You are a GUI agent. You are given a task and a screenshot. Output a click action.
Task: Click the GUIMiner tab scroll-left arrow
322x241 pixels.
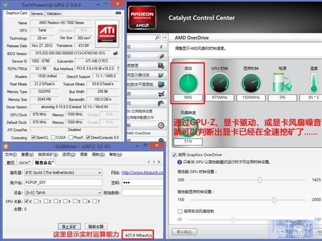coord(149,162)
